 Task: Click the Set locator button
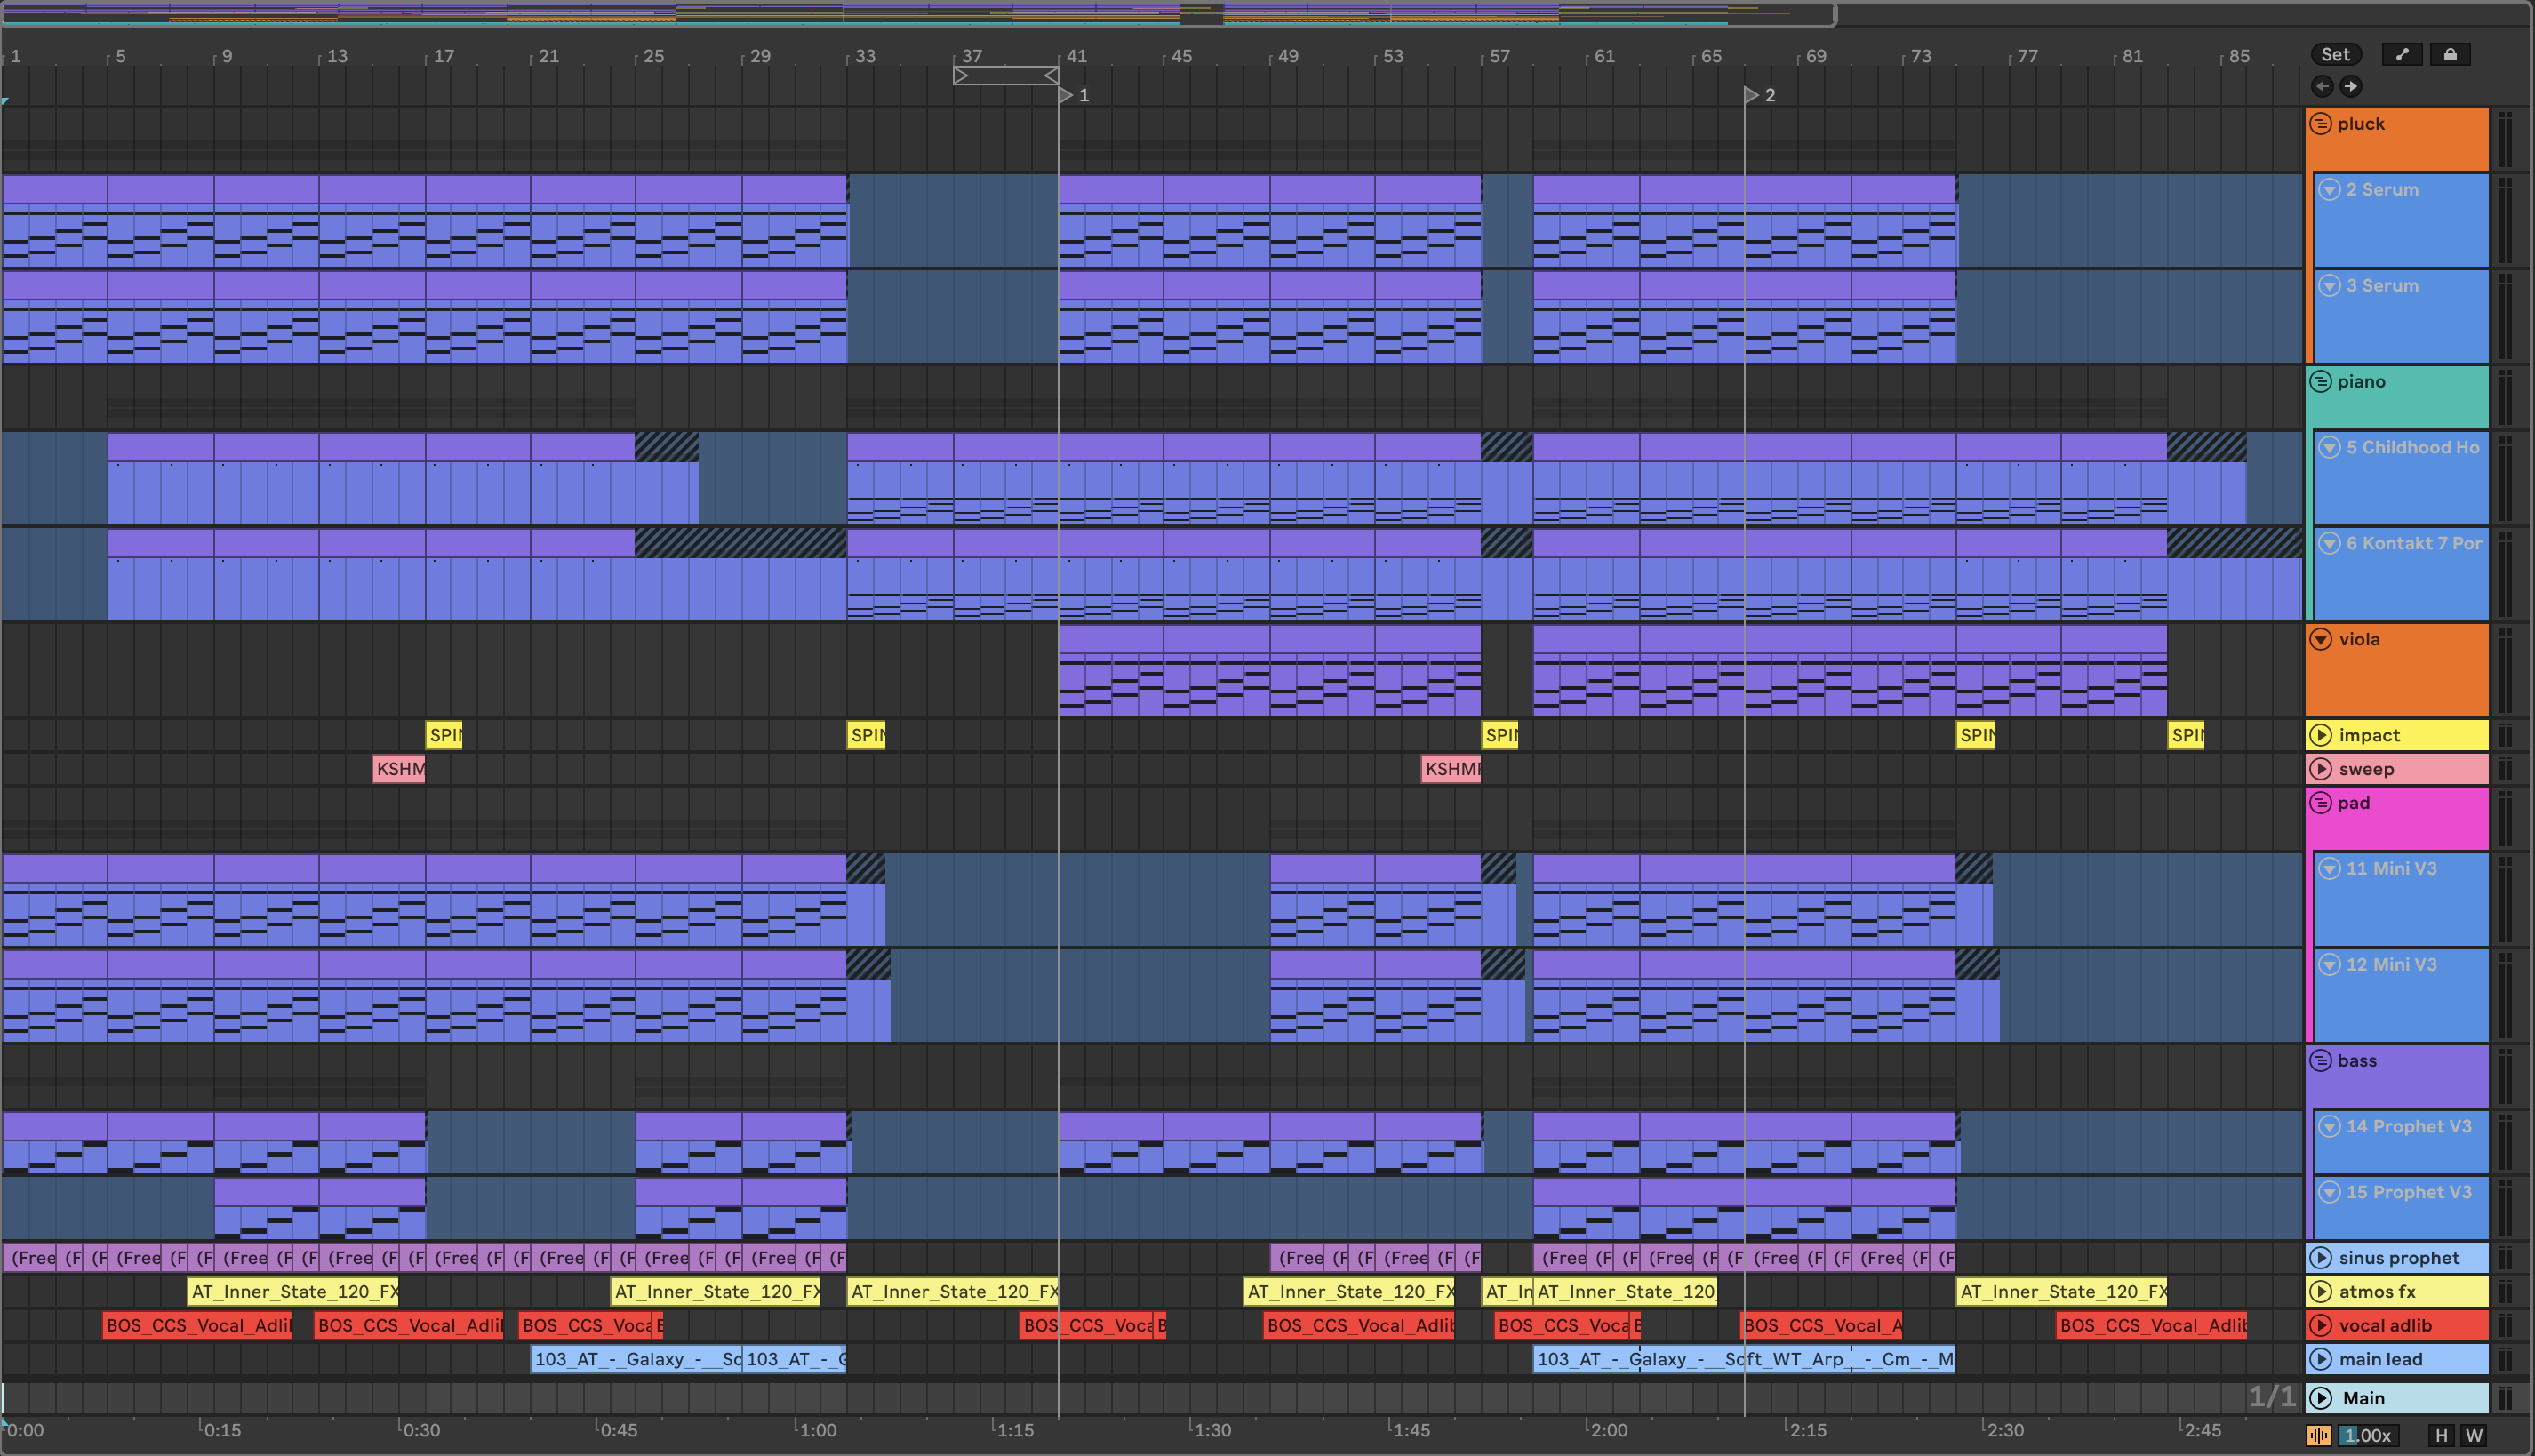2335,55
